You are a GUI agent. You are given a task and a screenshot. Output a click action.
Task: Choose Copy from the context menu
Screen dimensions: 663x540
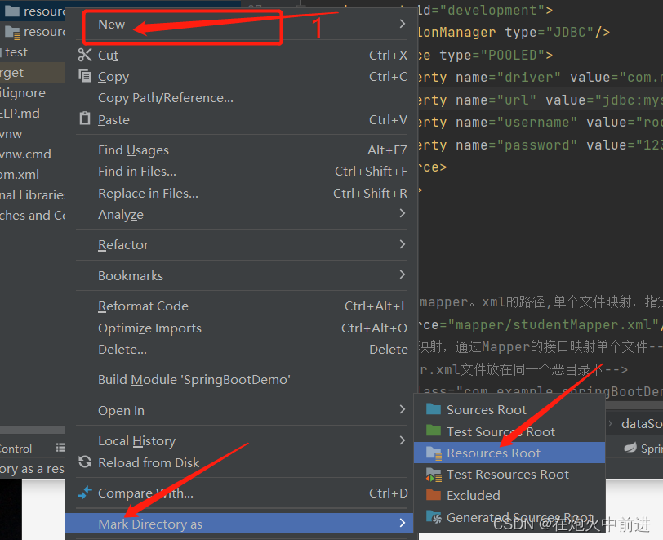click(242, 77)
